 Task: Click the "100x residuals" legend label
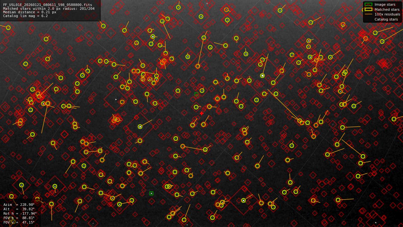pos(387,14)
